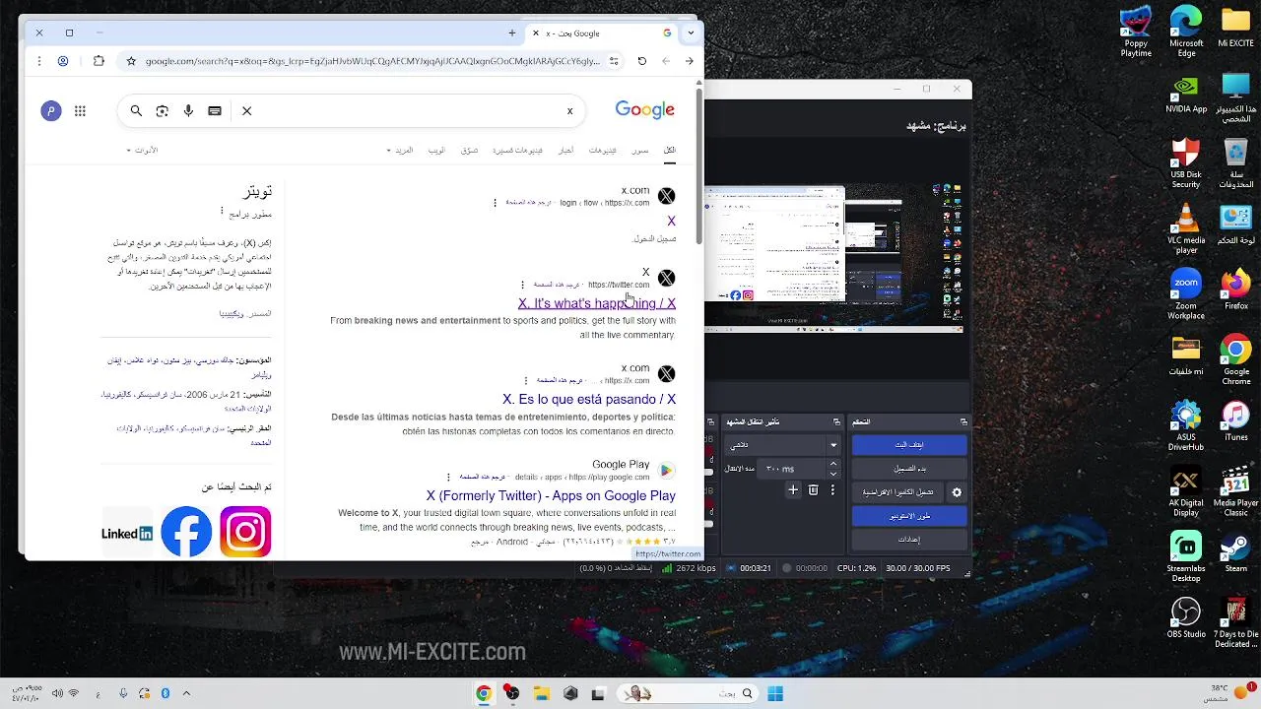This screenshot has width=1261, height=709.
Task: Click the transition duration ms field
Action: click(793, 469)
